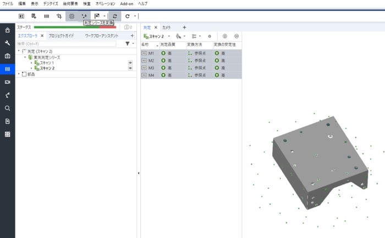Expand the 部品 tree node
Image resolution: width=385 pixels, height=238 pixels.
coord(19,74)
